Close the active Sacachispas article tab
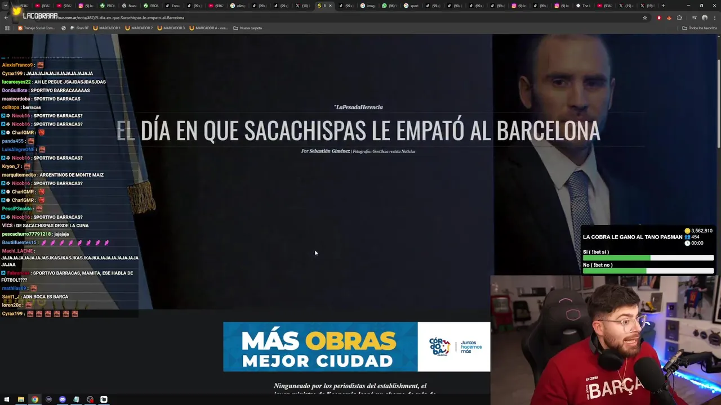The image size is (721, 405). pyautogui.click(x=331, y=6)
